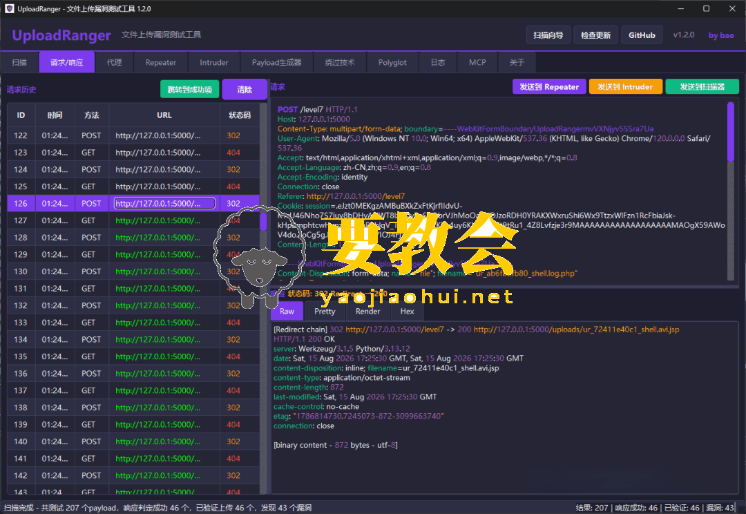
Task: Click the Referer URL in request
Action: [356, 196]
